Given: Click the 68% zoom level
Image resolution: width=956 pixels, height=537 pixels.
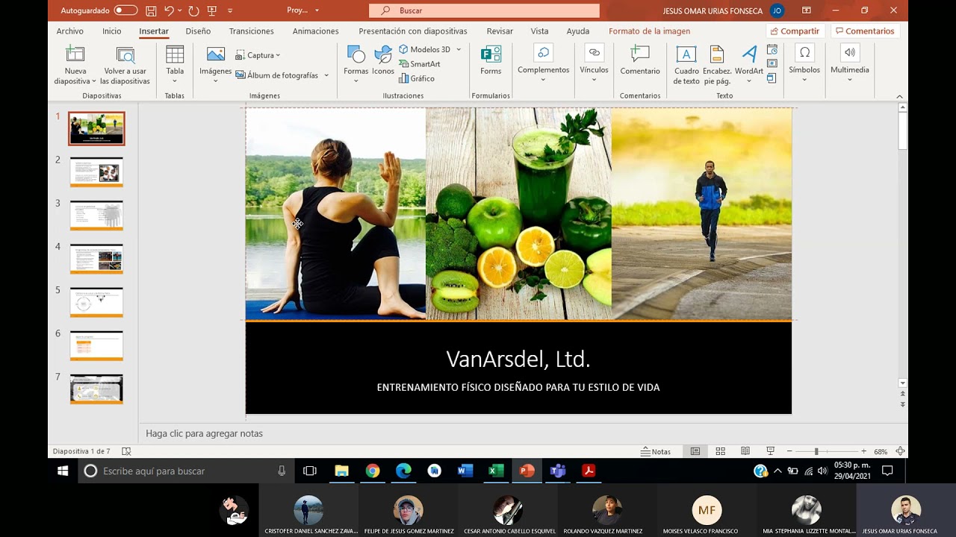Looking at the screenshot, I should pos(881,451).
